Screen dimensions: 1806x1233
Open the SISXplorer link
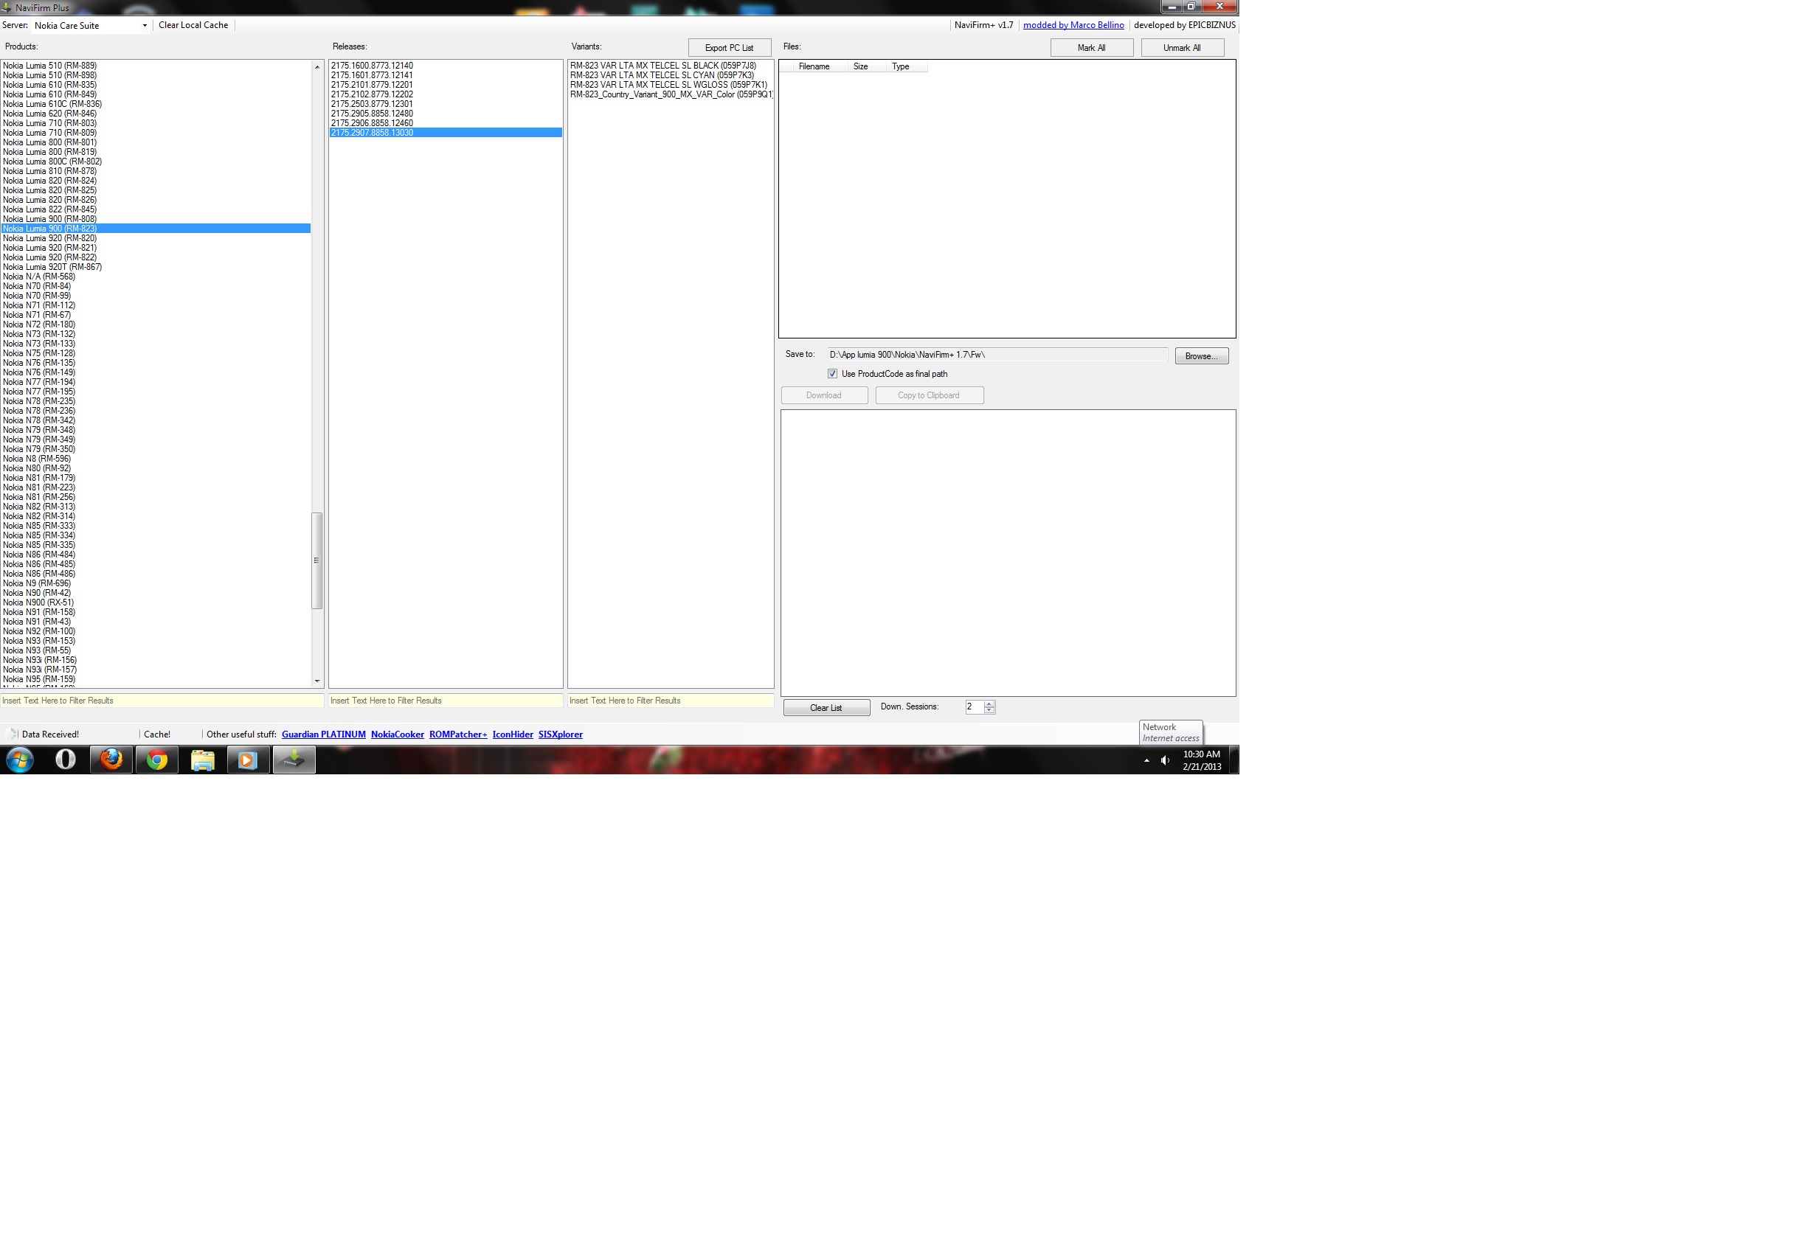(x=560, y=734)
